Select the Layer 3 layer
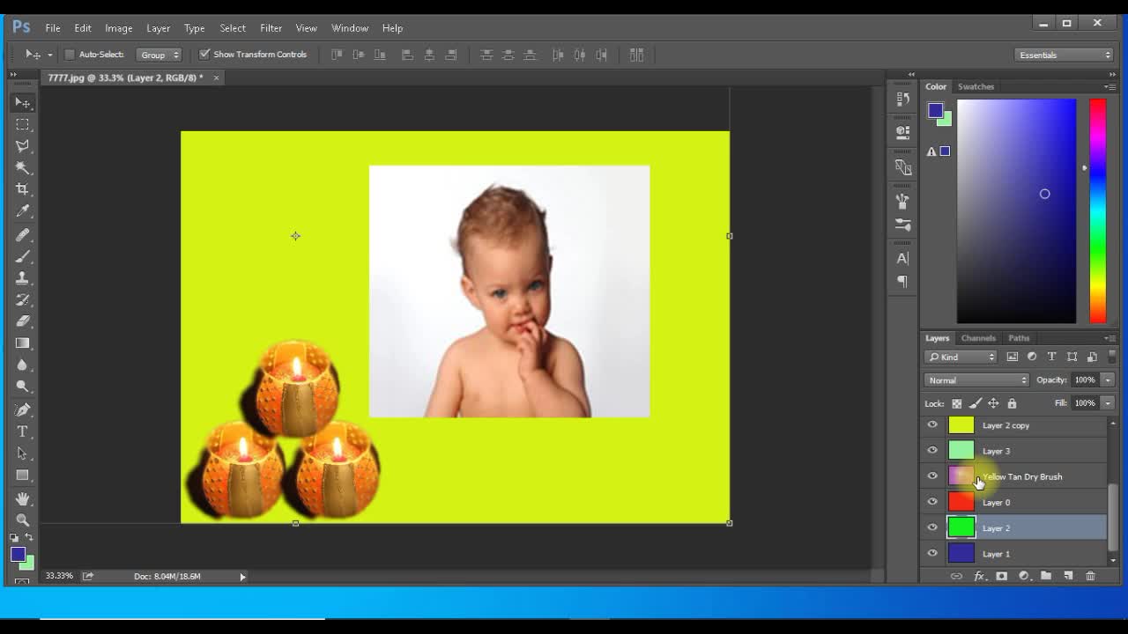Screen dimensions: 1128x634 [x=996, y=451]
